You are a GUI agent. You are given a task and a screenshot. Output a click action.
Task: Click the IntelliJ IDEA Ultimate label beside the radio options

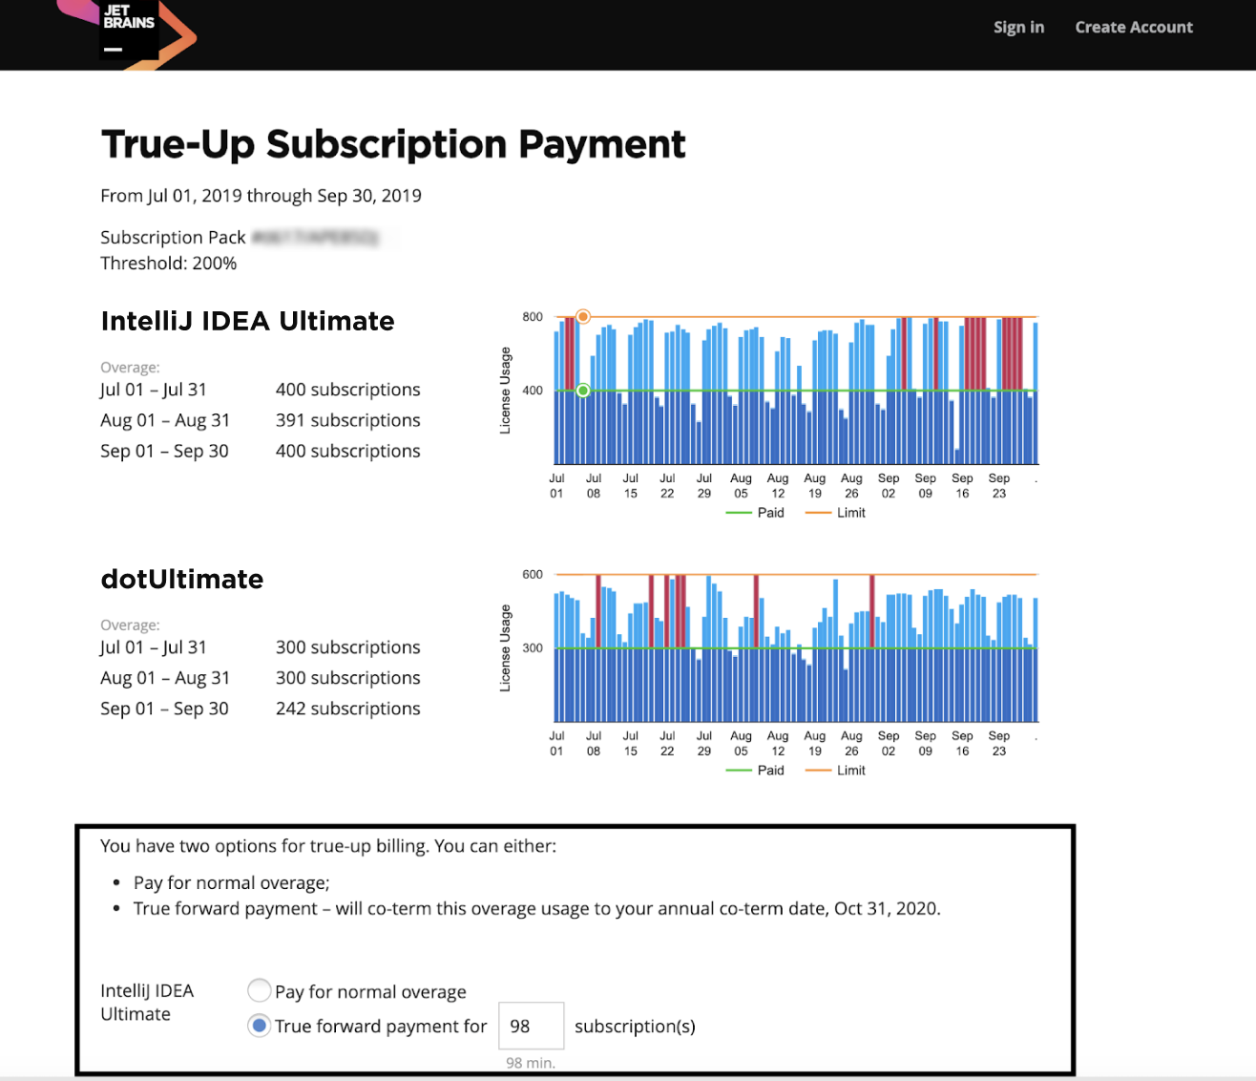click(x=147, y=1003)
